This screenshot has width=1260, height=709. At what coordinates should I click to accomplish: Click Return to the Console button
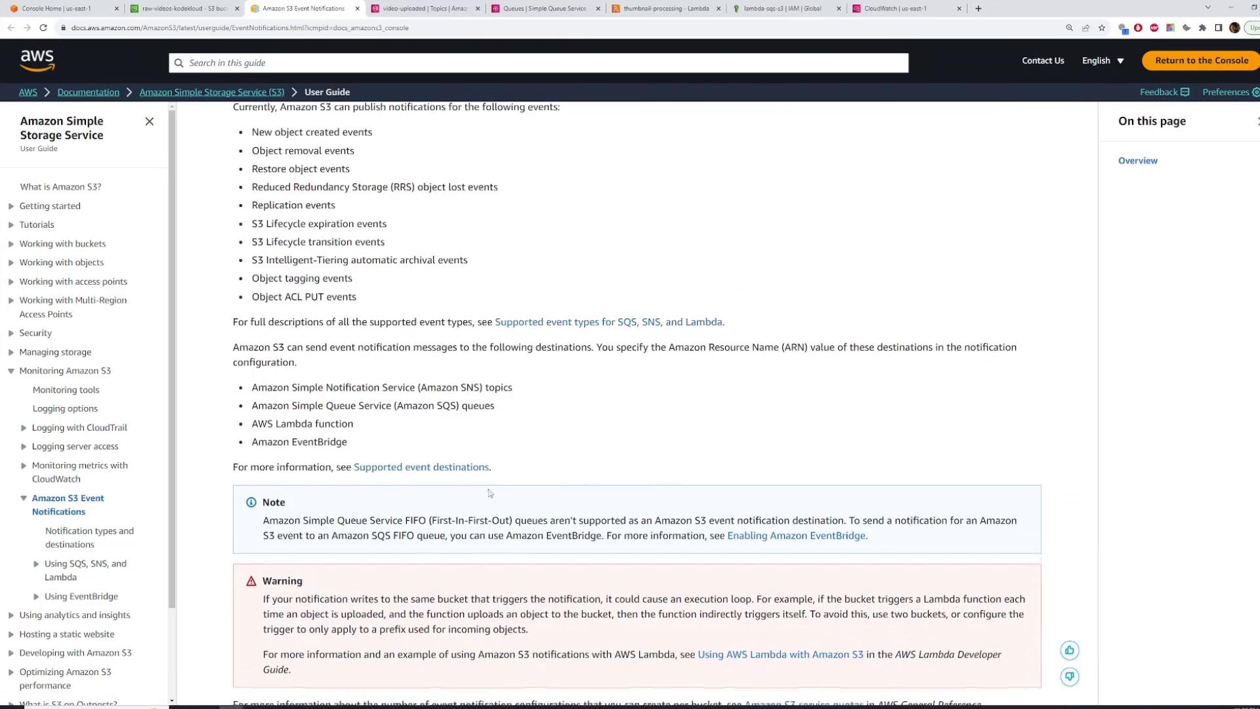point(1201,60)
